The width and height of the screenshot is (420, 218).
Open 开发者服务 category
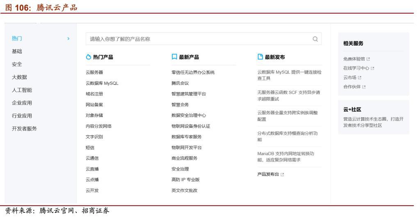tap(24, 128)
